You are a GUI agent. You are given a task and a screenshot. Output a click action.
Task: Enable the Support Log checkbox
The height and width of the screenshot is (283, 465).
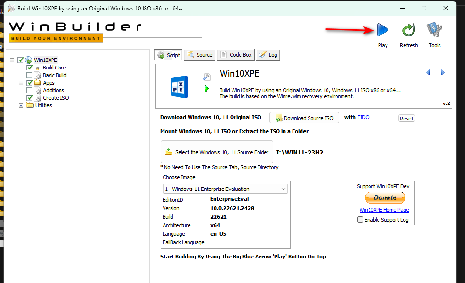[x=360, y=220]
